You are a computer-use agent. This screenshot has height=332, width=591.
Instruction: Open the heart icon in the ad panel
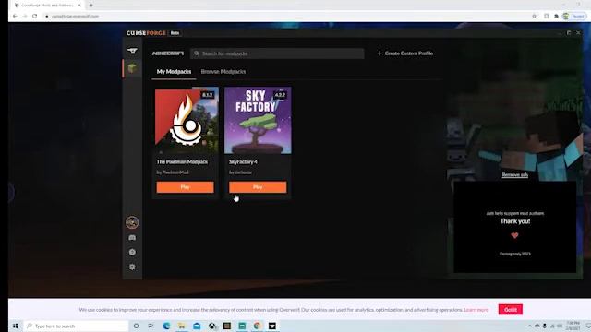coord(515,236)
